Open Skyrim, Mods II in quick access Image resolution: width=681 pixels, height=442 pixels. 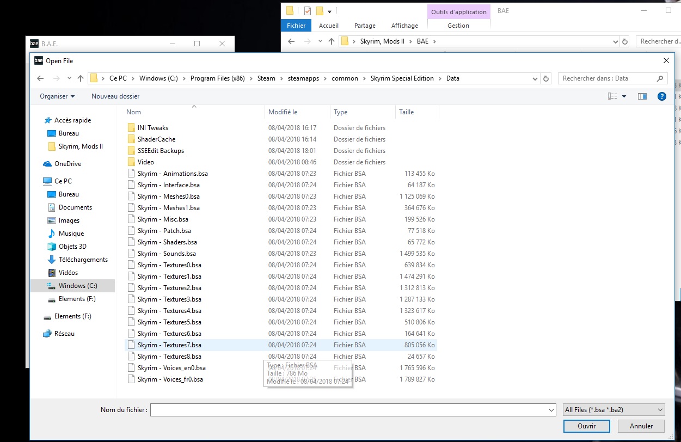pyautogui.click(x=81, y=146)
